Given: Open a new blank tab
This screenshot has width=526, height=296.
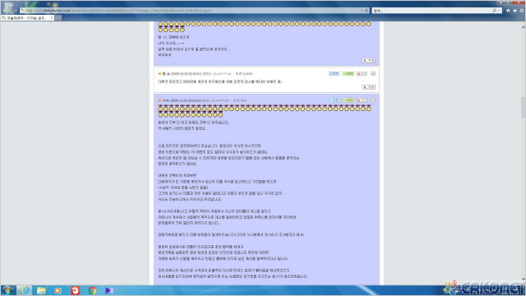Looking at the screenshot, I should [x=58, y=18].
